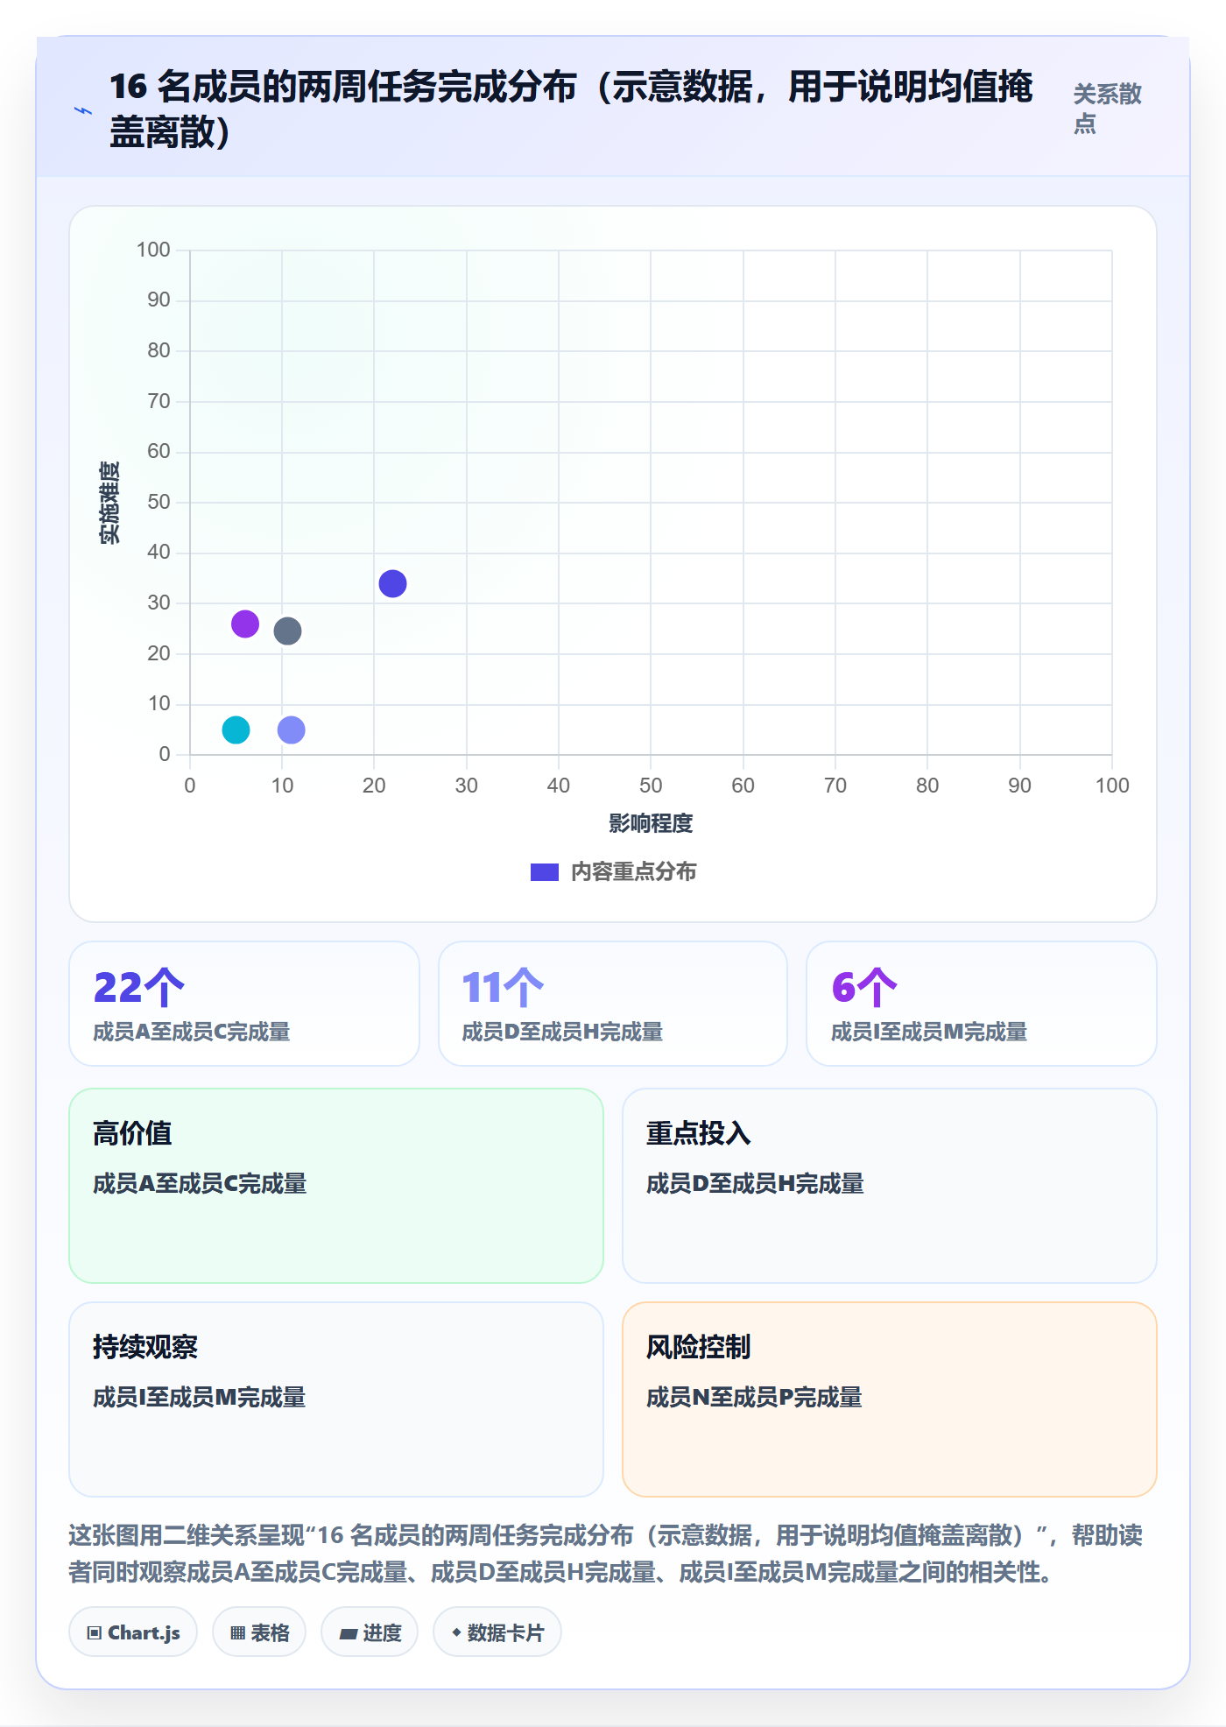Select the light violet point beside the cyan one
This screenshot has width=1226, height=1727.
point(292,730)
